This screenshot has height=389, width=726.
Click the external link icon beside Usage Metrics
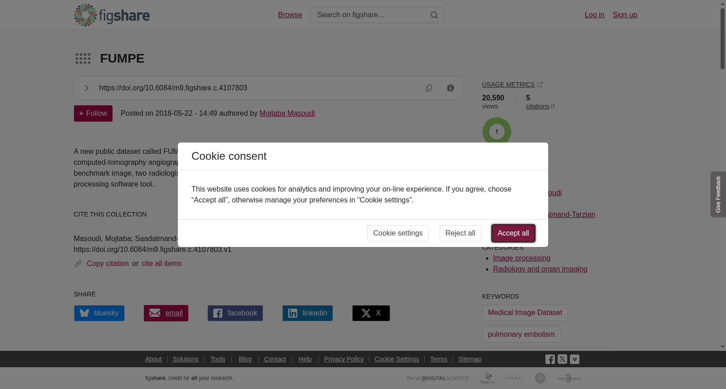point(540,84)
